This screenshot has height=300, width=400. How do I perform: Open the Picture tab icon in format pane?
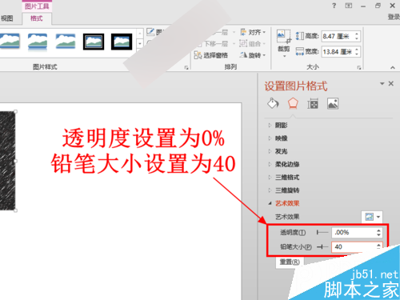333,103
